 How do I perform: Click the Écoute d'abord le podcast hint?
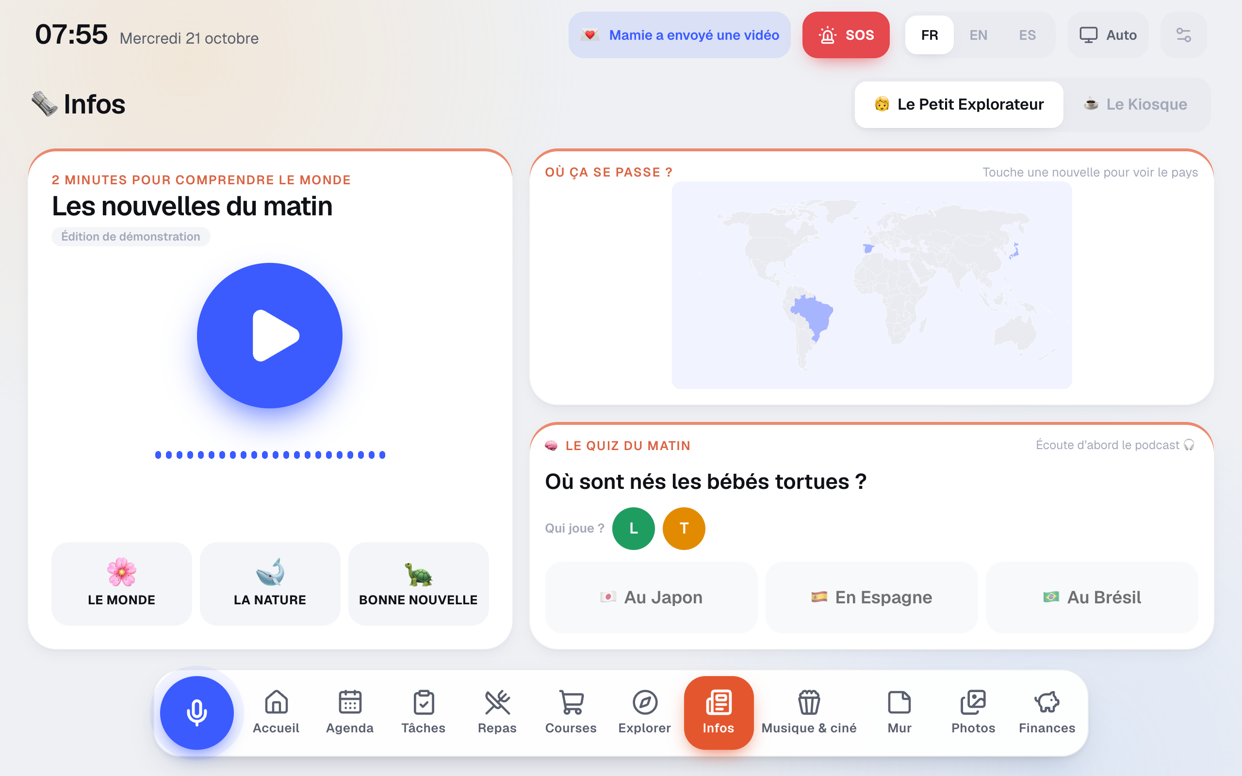[1115, 445]
